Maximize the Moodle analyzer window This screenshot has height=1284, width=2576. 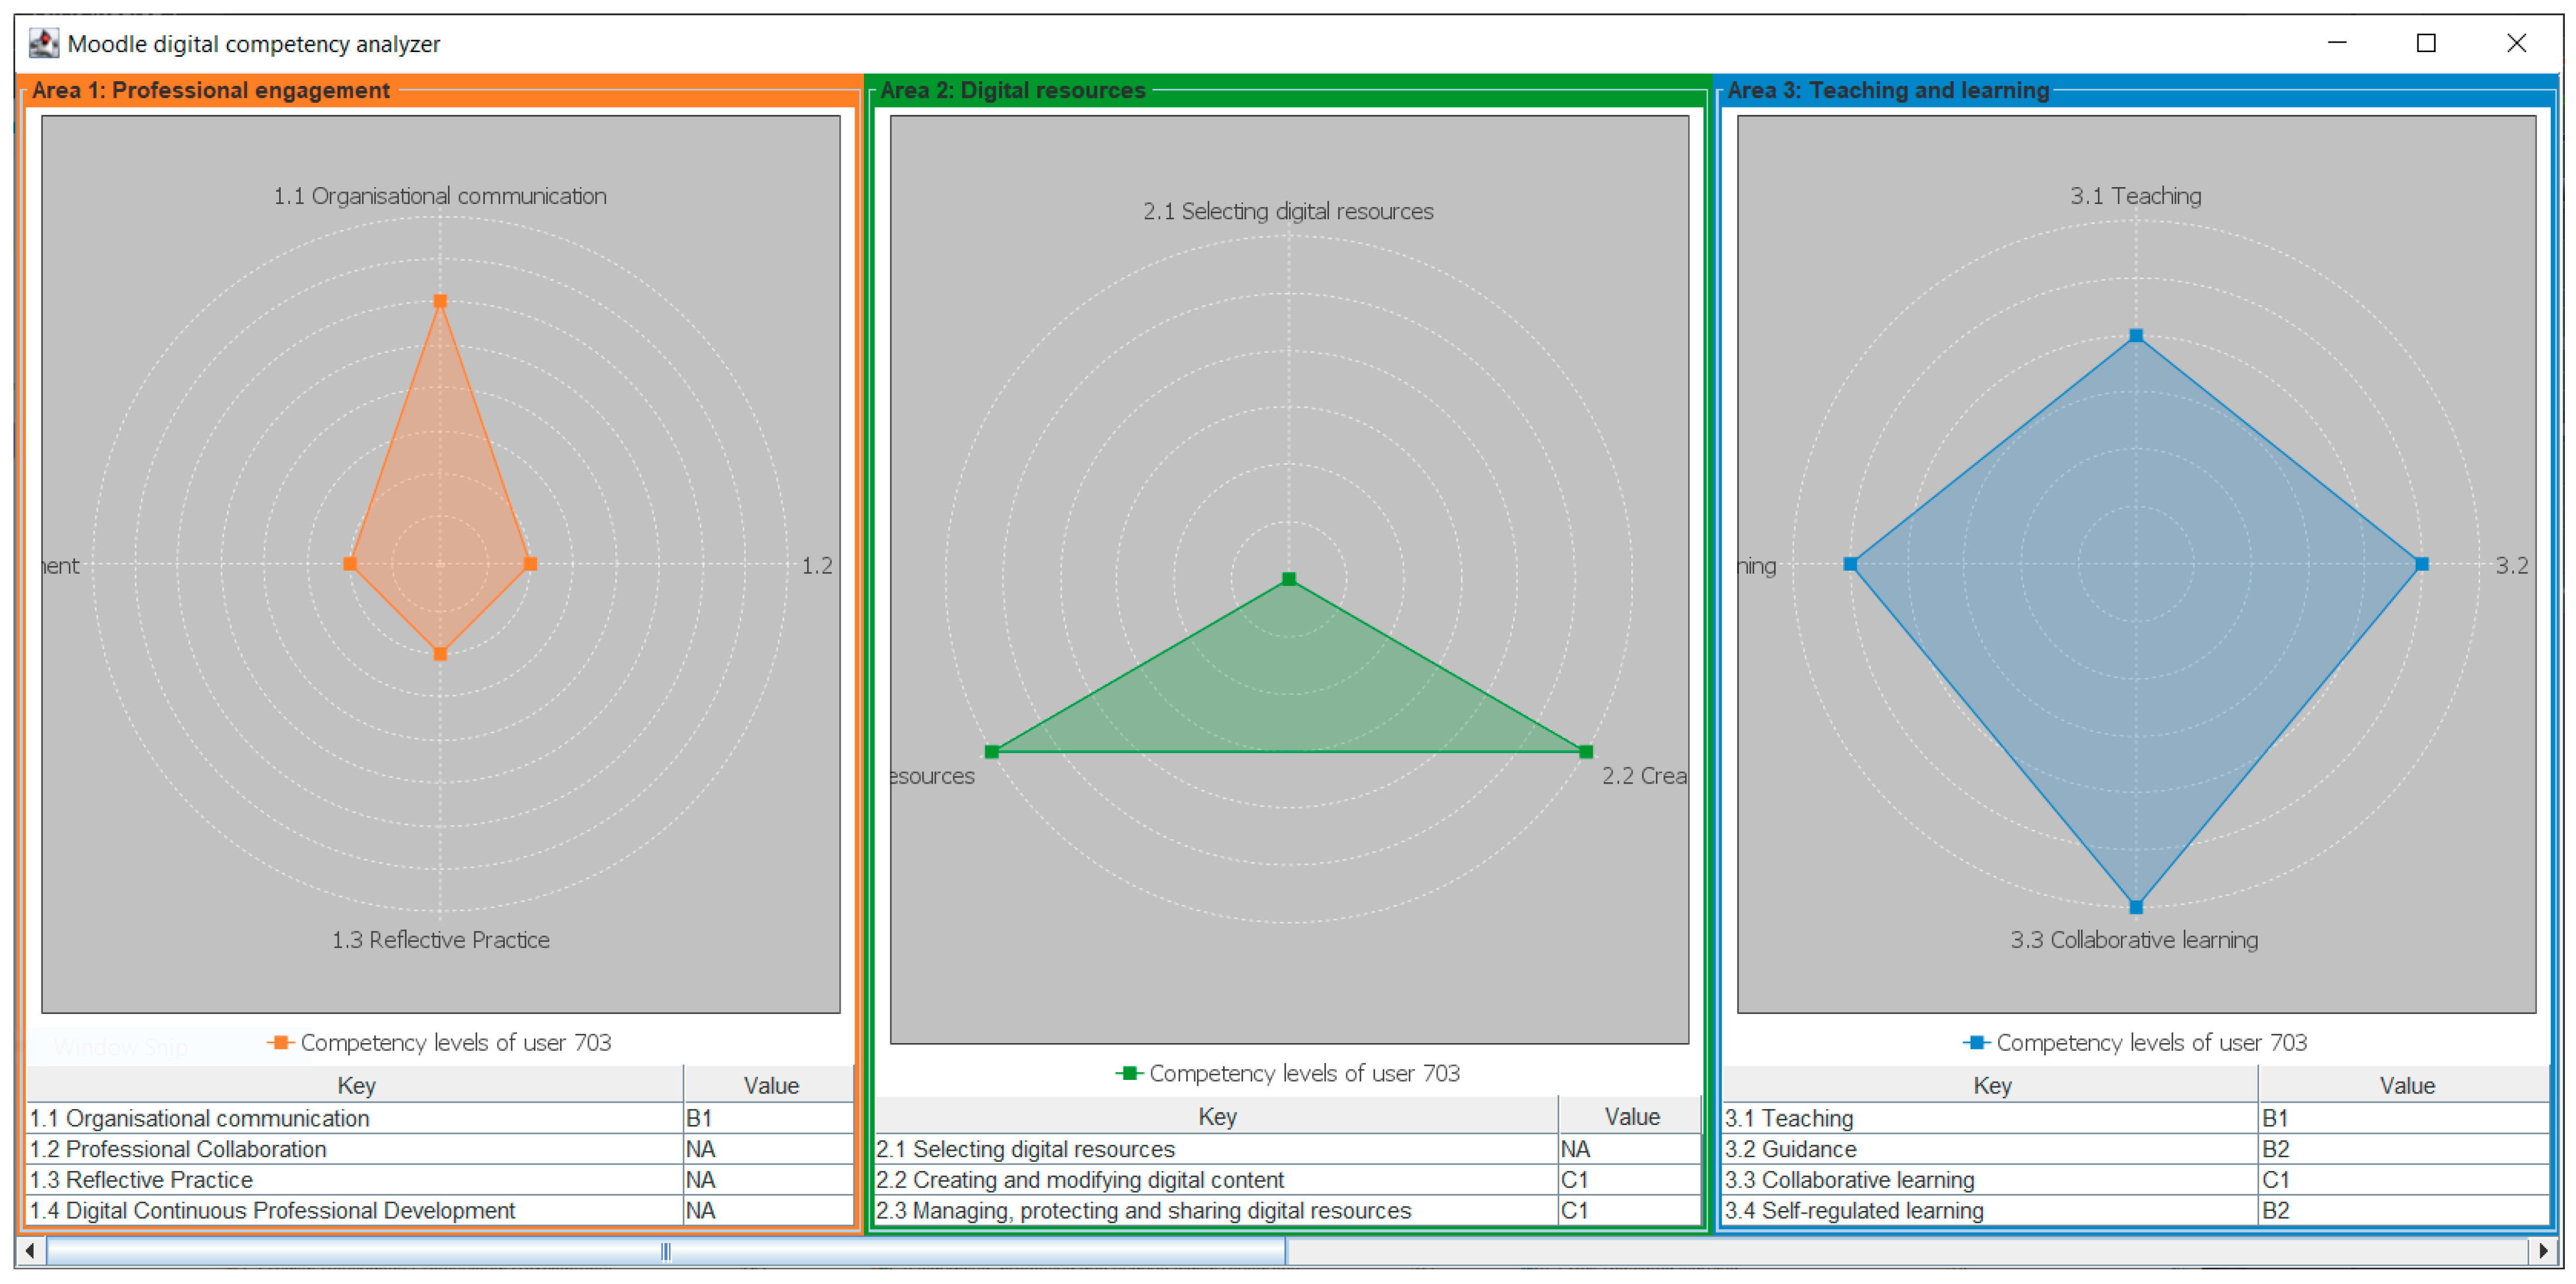tap(2426, 43)
